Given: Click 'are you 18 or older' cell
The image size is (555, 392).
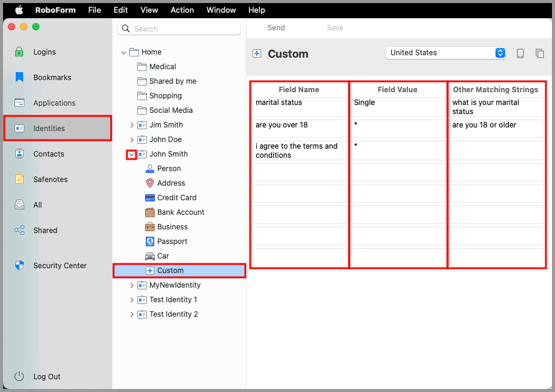Looking at the screenshot, I should coord(496,129).
